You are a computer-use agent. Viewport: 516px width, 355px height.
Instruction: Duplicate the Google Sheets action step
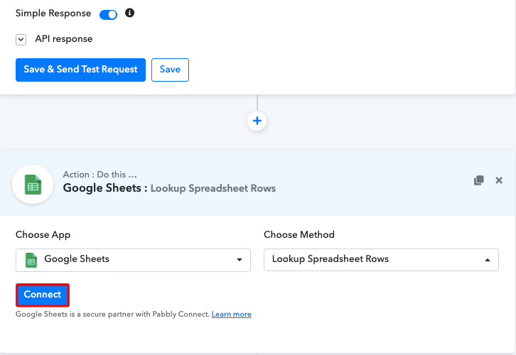point(479,180)
